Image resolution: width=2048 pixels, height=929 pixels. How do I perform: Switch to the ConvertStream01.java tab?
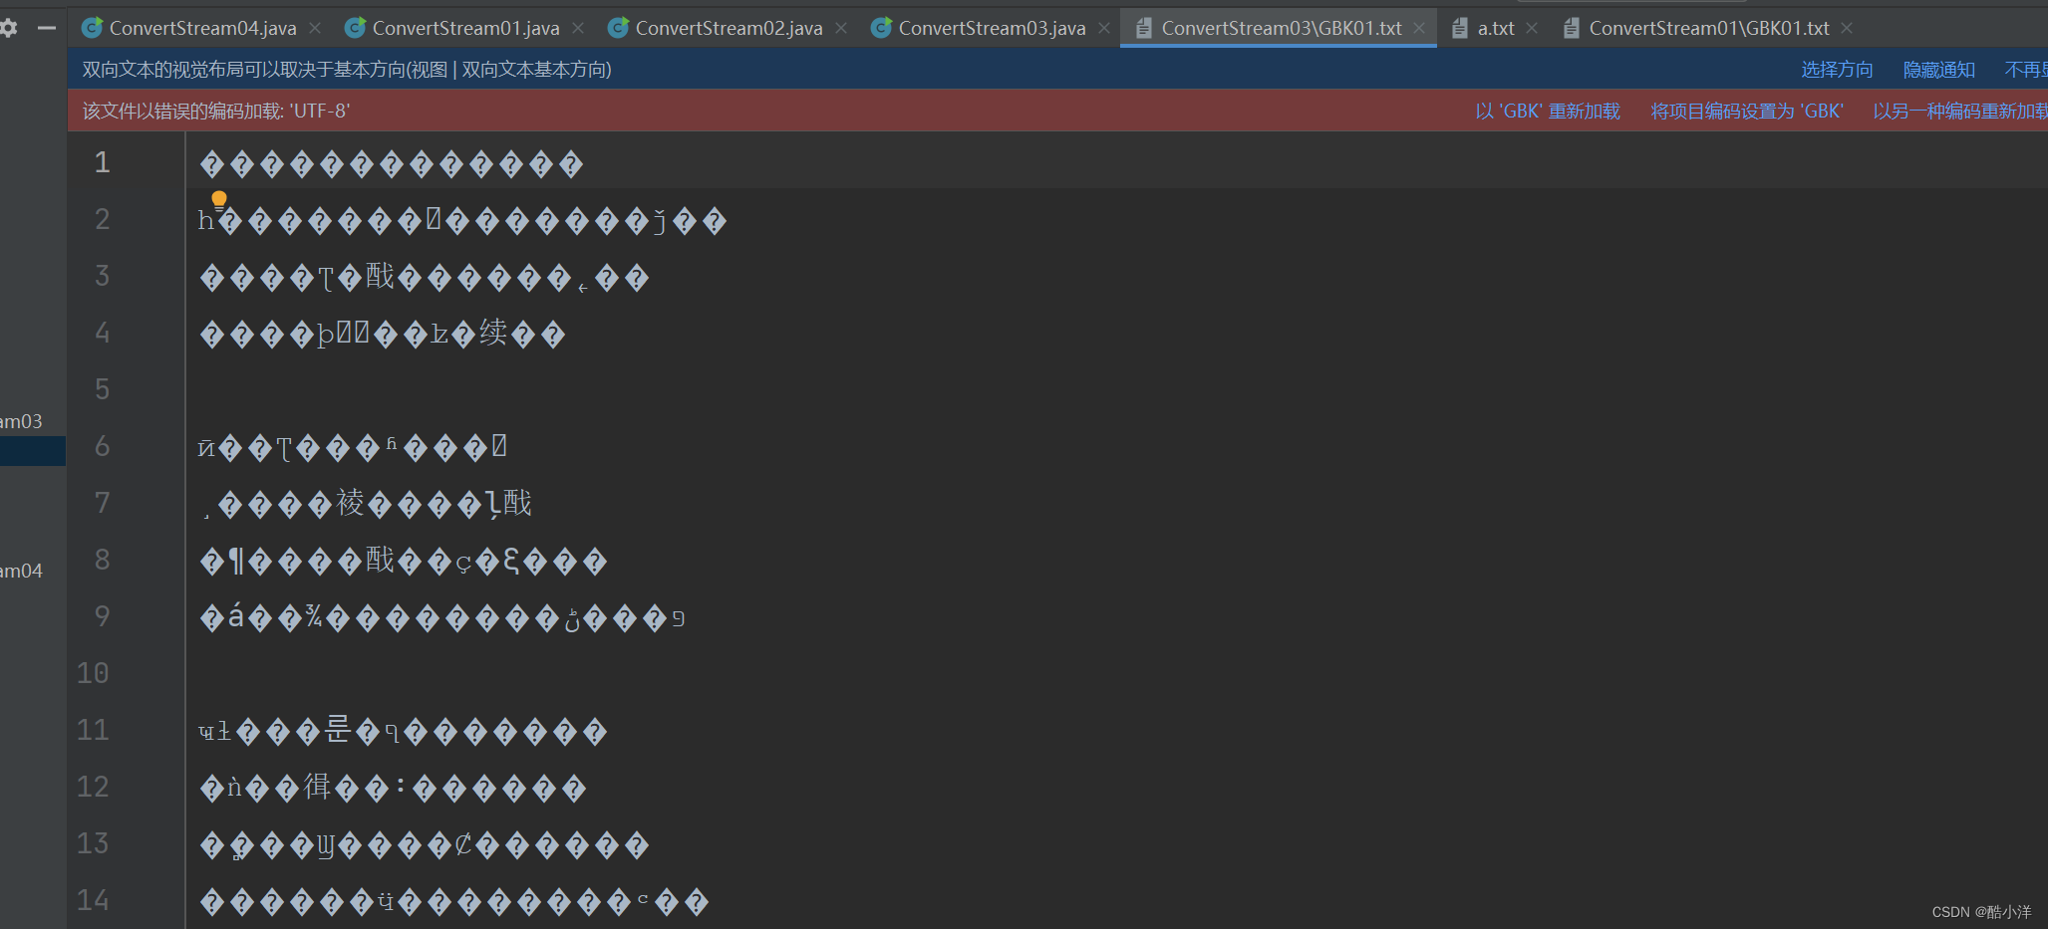click(x=466, y=28)
